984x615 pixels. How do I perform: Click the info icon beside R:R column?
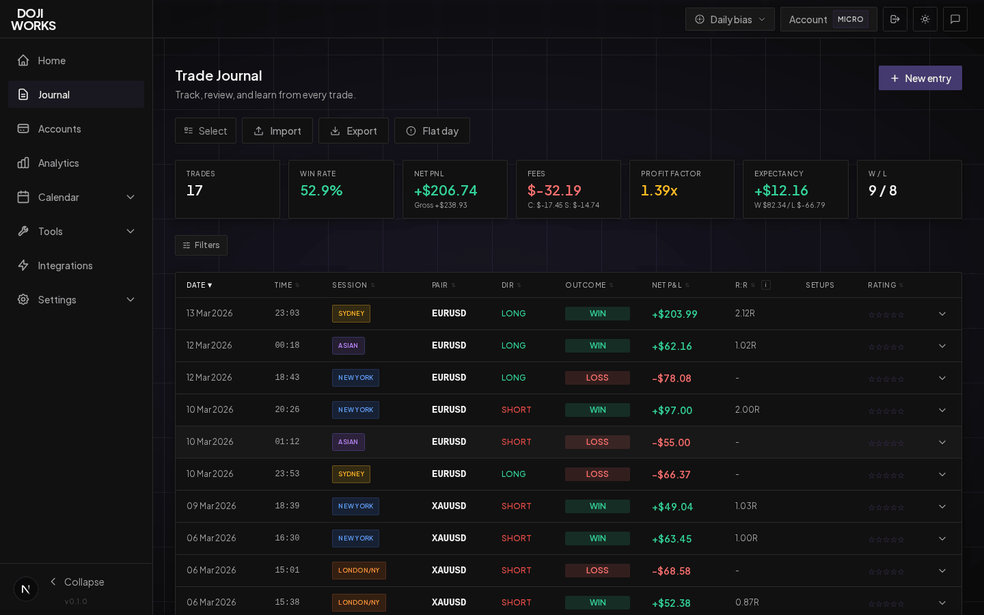click(x=766, y=285)
